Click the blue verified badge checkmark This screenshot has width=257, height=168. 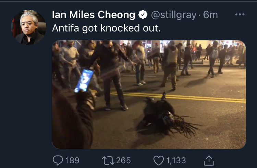pyautogui.click(x=143, y=15)
